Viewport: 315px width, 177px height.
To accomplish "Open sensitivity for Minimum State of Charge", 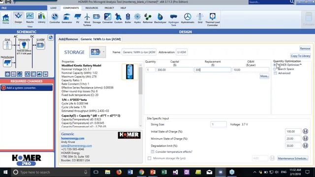I will pyautogui.click(x=305, y=139).
